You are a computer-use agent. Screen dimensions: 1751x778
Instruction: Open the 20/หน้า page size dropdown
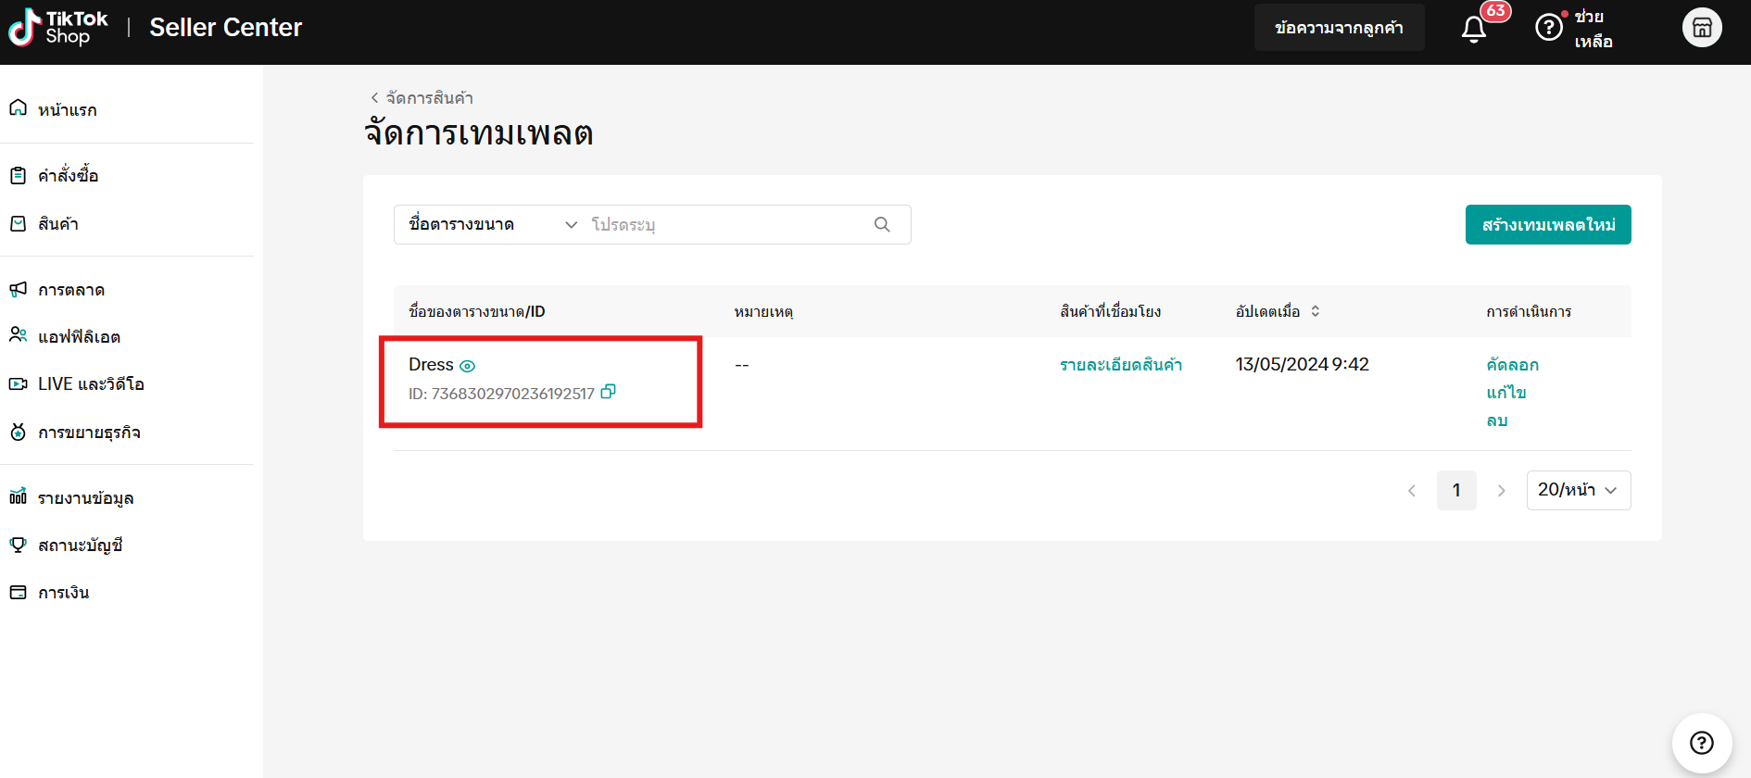[x=1578, y=490]
